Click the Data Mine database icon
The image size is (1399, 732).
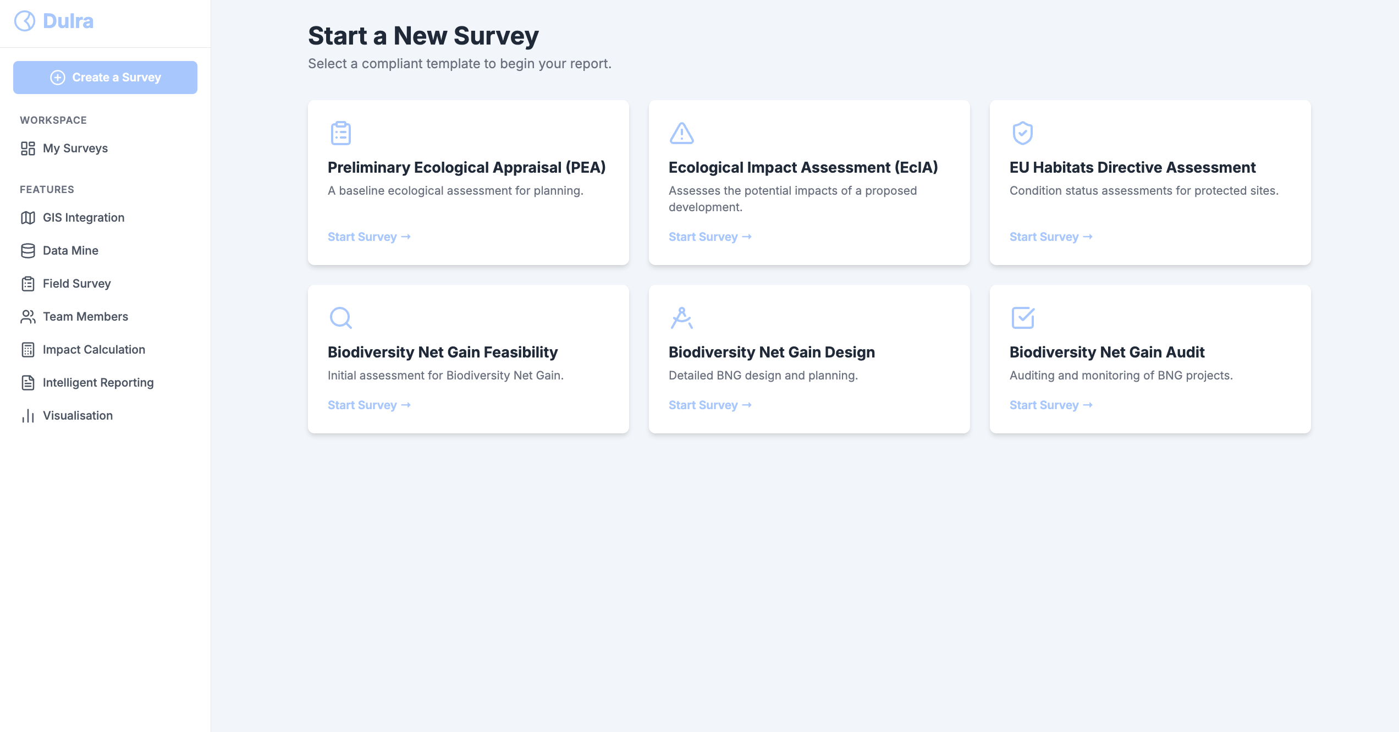[28, 251]
